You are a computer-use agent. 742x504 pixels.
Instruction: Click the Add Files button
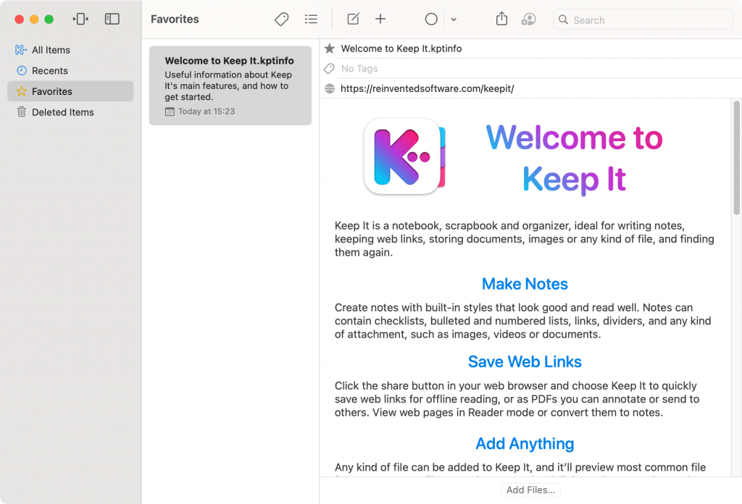click(x=530, y=490)
